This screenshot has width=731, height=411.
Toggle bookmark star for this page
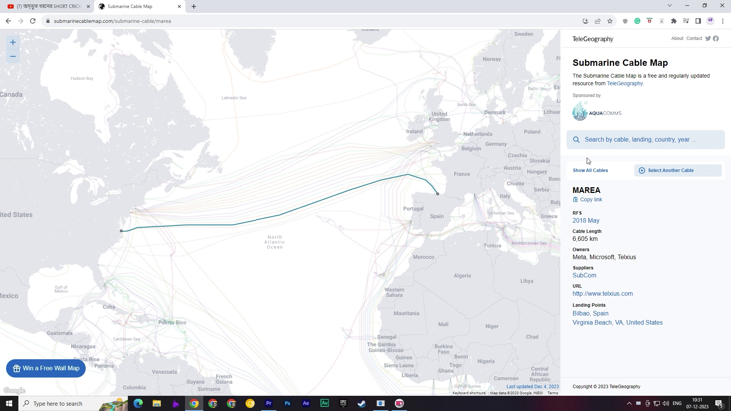(x=610, y=21)
